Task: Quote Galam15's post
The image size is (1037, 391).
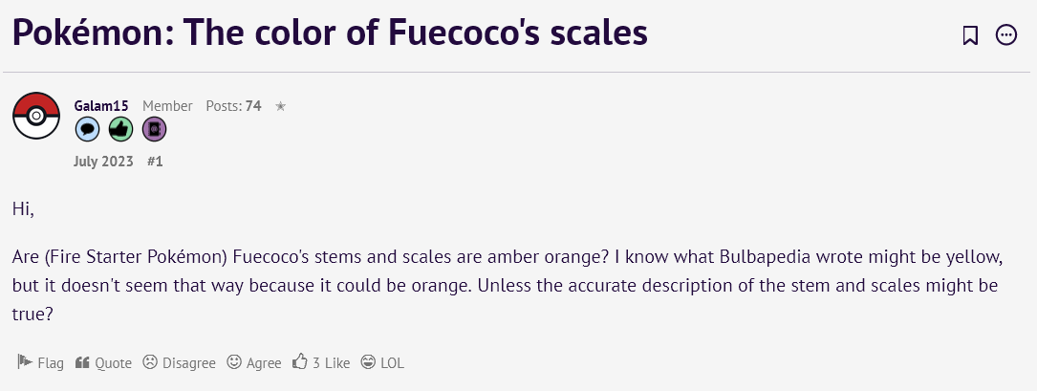Action: point(103,362)
